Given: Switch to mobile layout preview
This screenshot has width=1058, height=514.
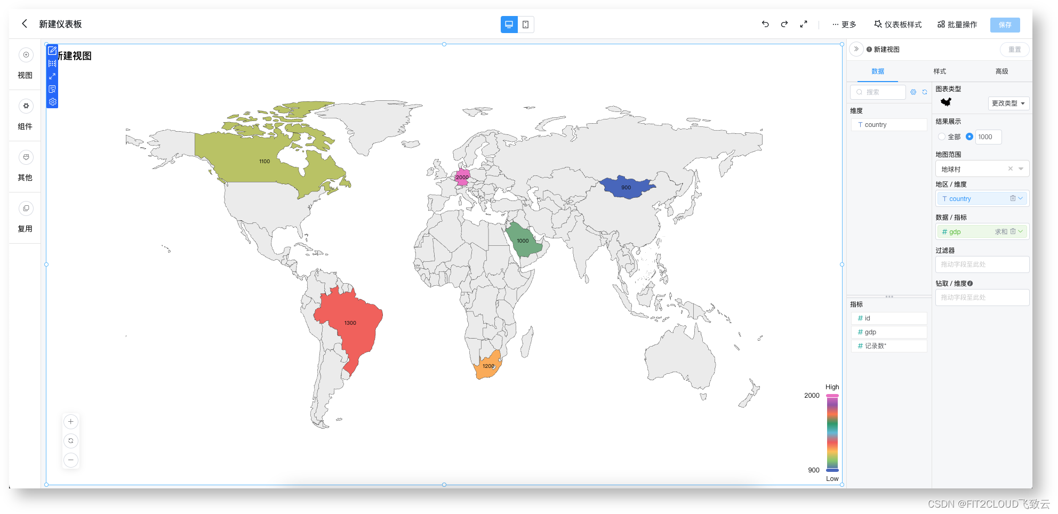Looking at the screenshot, I should [x=526, y=25].
